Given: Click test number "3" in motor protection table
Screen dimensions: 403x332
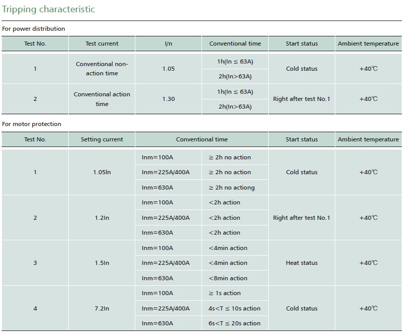Looking at the screenshot, I should (35, 263).
